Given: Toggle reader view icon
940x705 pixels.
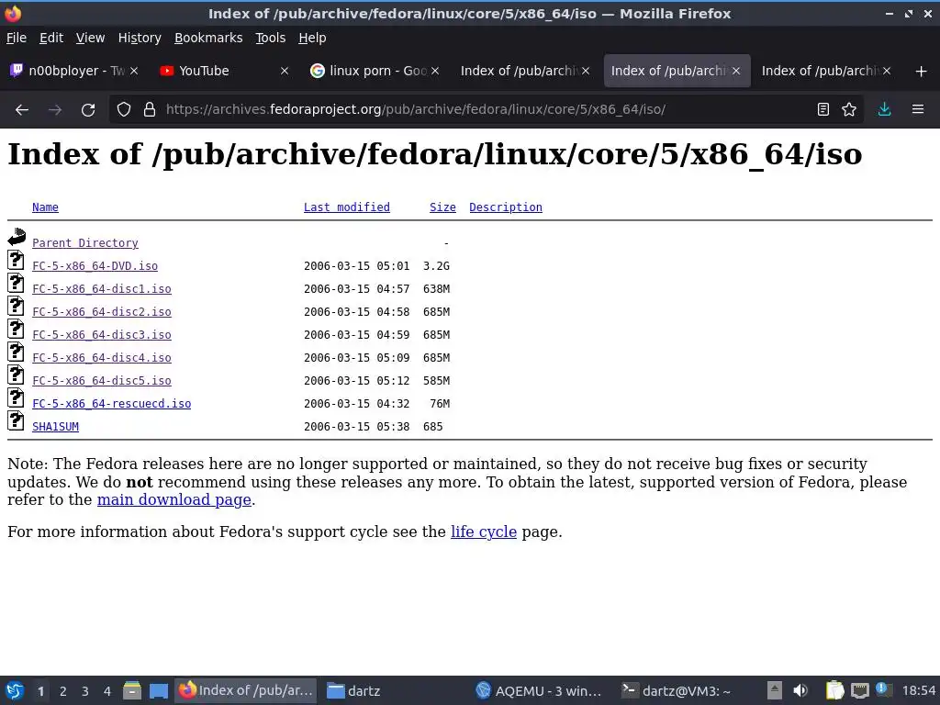Looking at the screenshot, I should click(823, 110).
